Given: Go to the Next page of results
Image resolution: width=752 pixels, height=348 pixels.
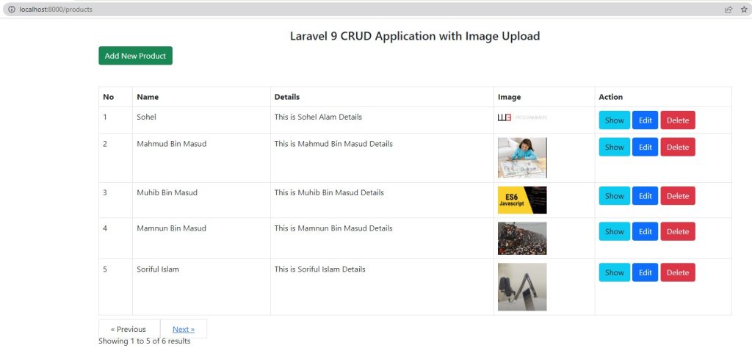Looking at the screenshot, I should coord(184,329).
